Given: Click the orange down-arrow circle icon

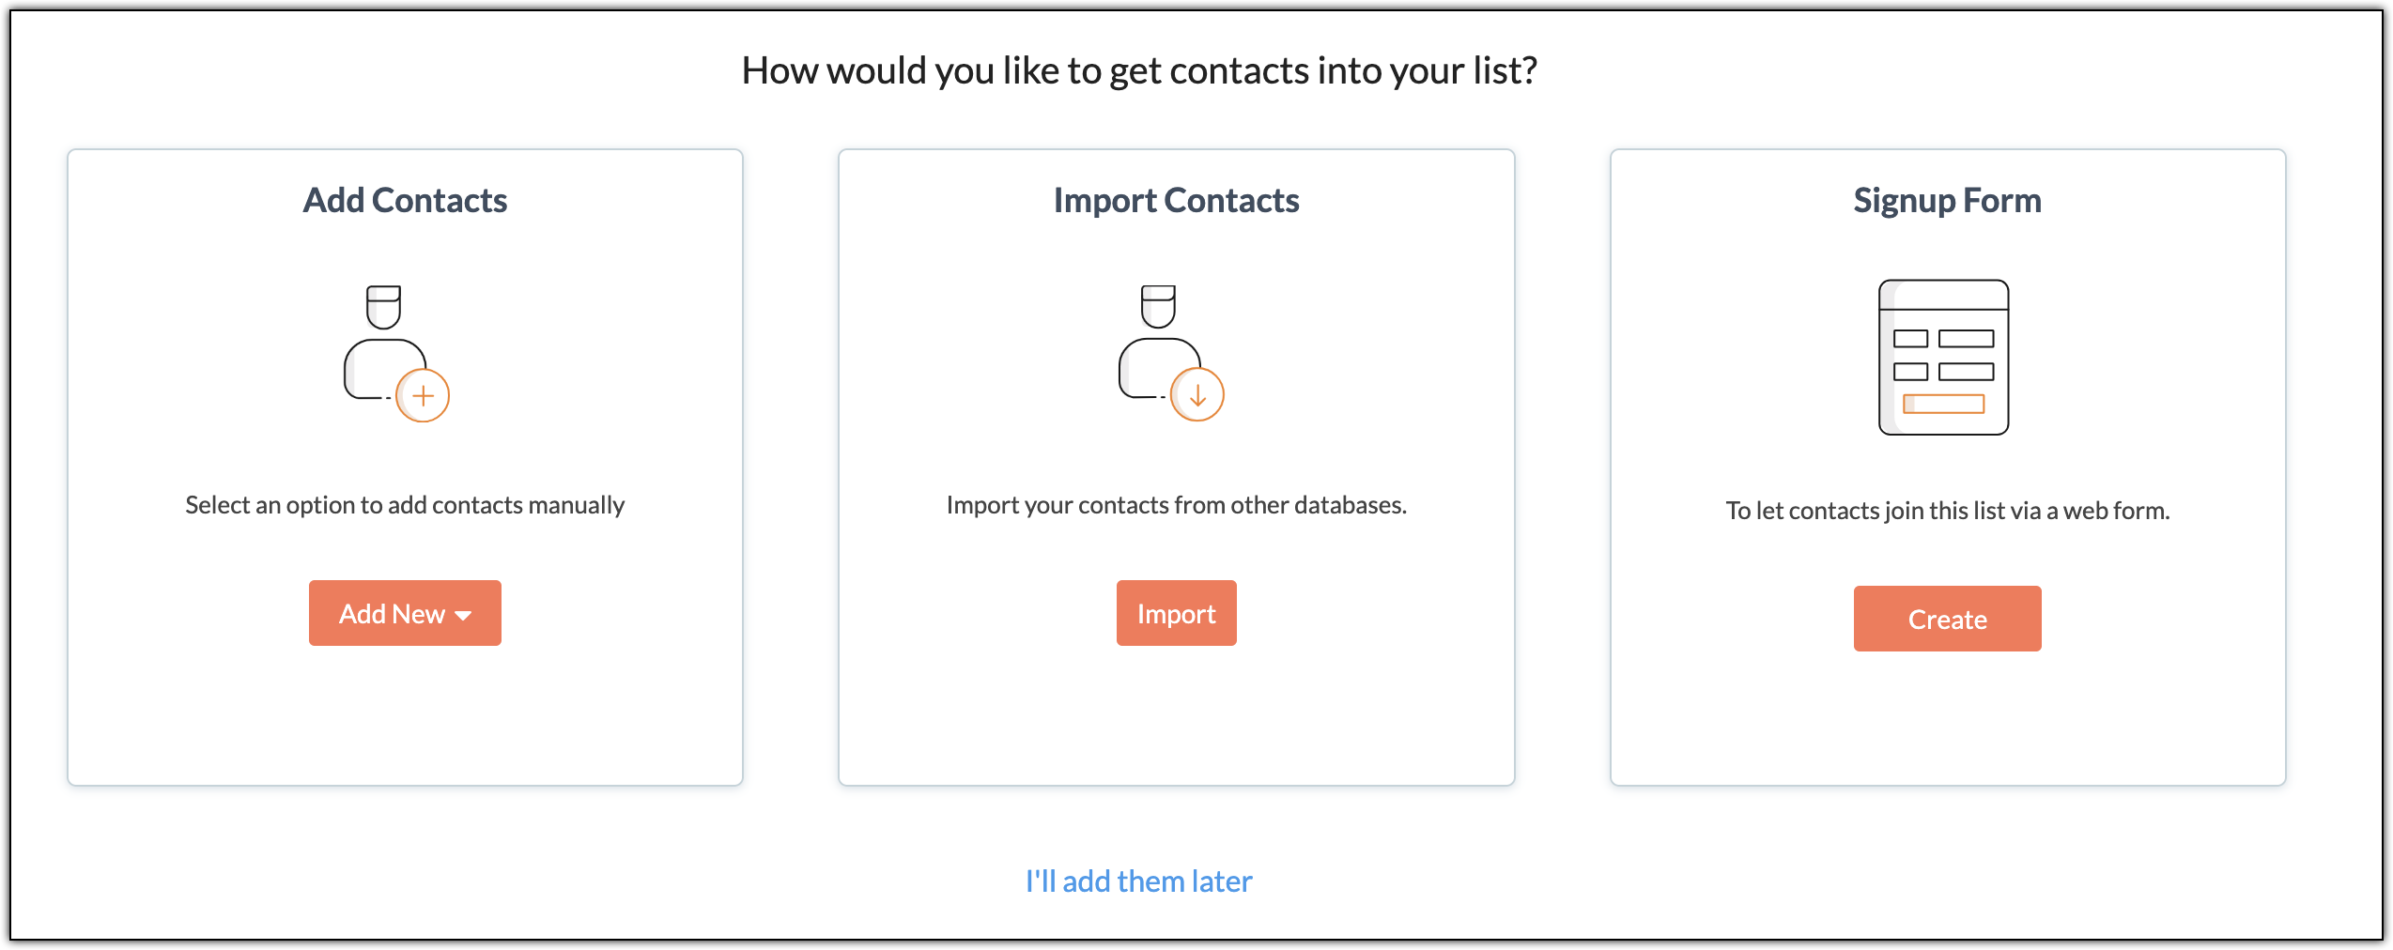Looking at the screenshot, I should [x=1197, y=395].
